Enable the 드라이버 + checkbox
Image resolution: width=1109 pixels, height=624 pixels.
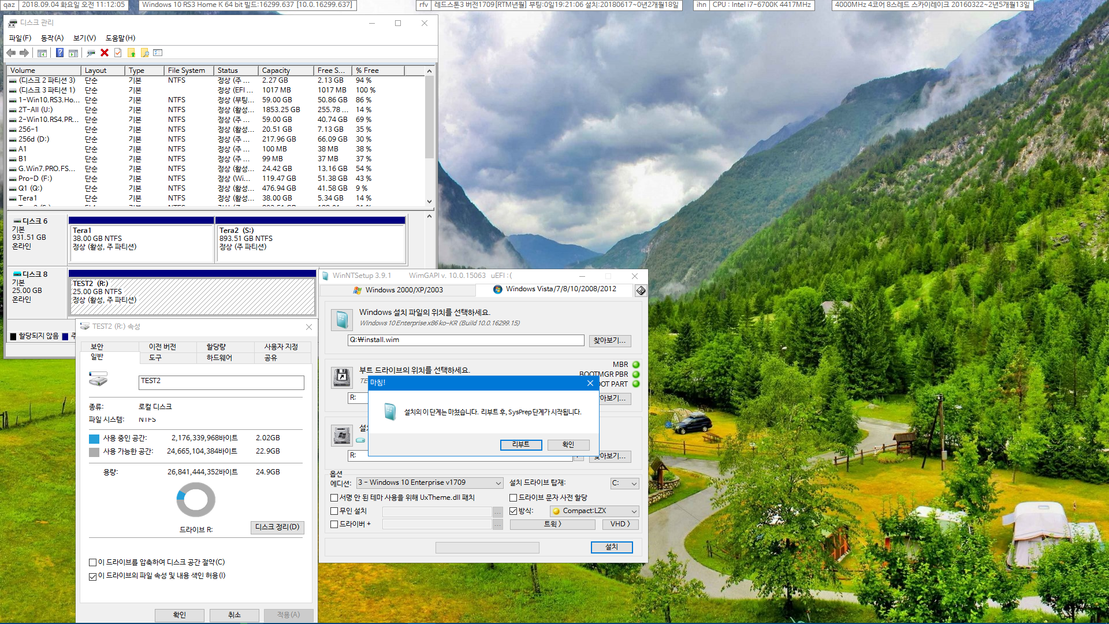pyautogui.click(x=334, y=524)
